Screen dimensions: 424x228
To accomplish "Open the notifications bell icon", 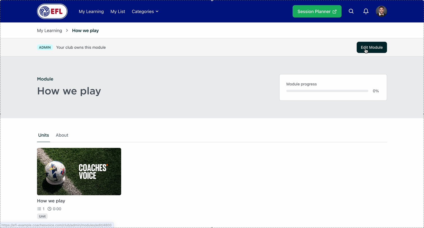I will coord(366,11).
